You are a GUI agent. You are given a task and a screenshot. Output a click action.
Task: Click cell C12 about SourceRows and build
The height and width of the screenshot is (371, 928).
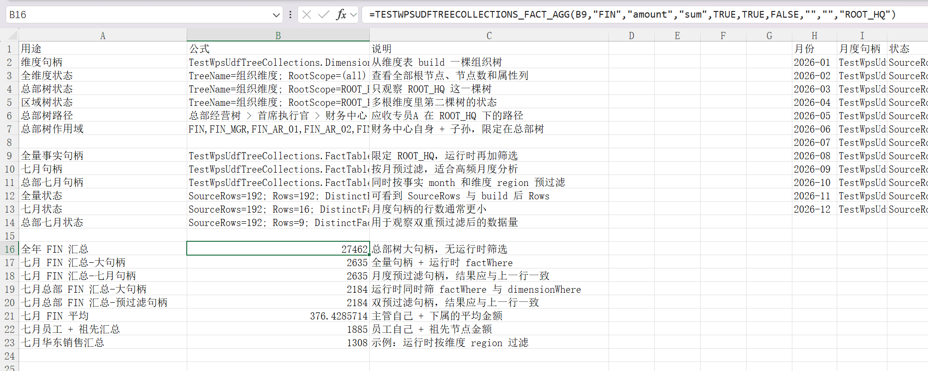click(489, 196)
